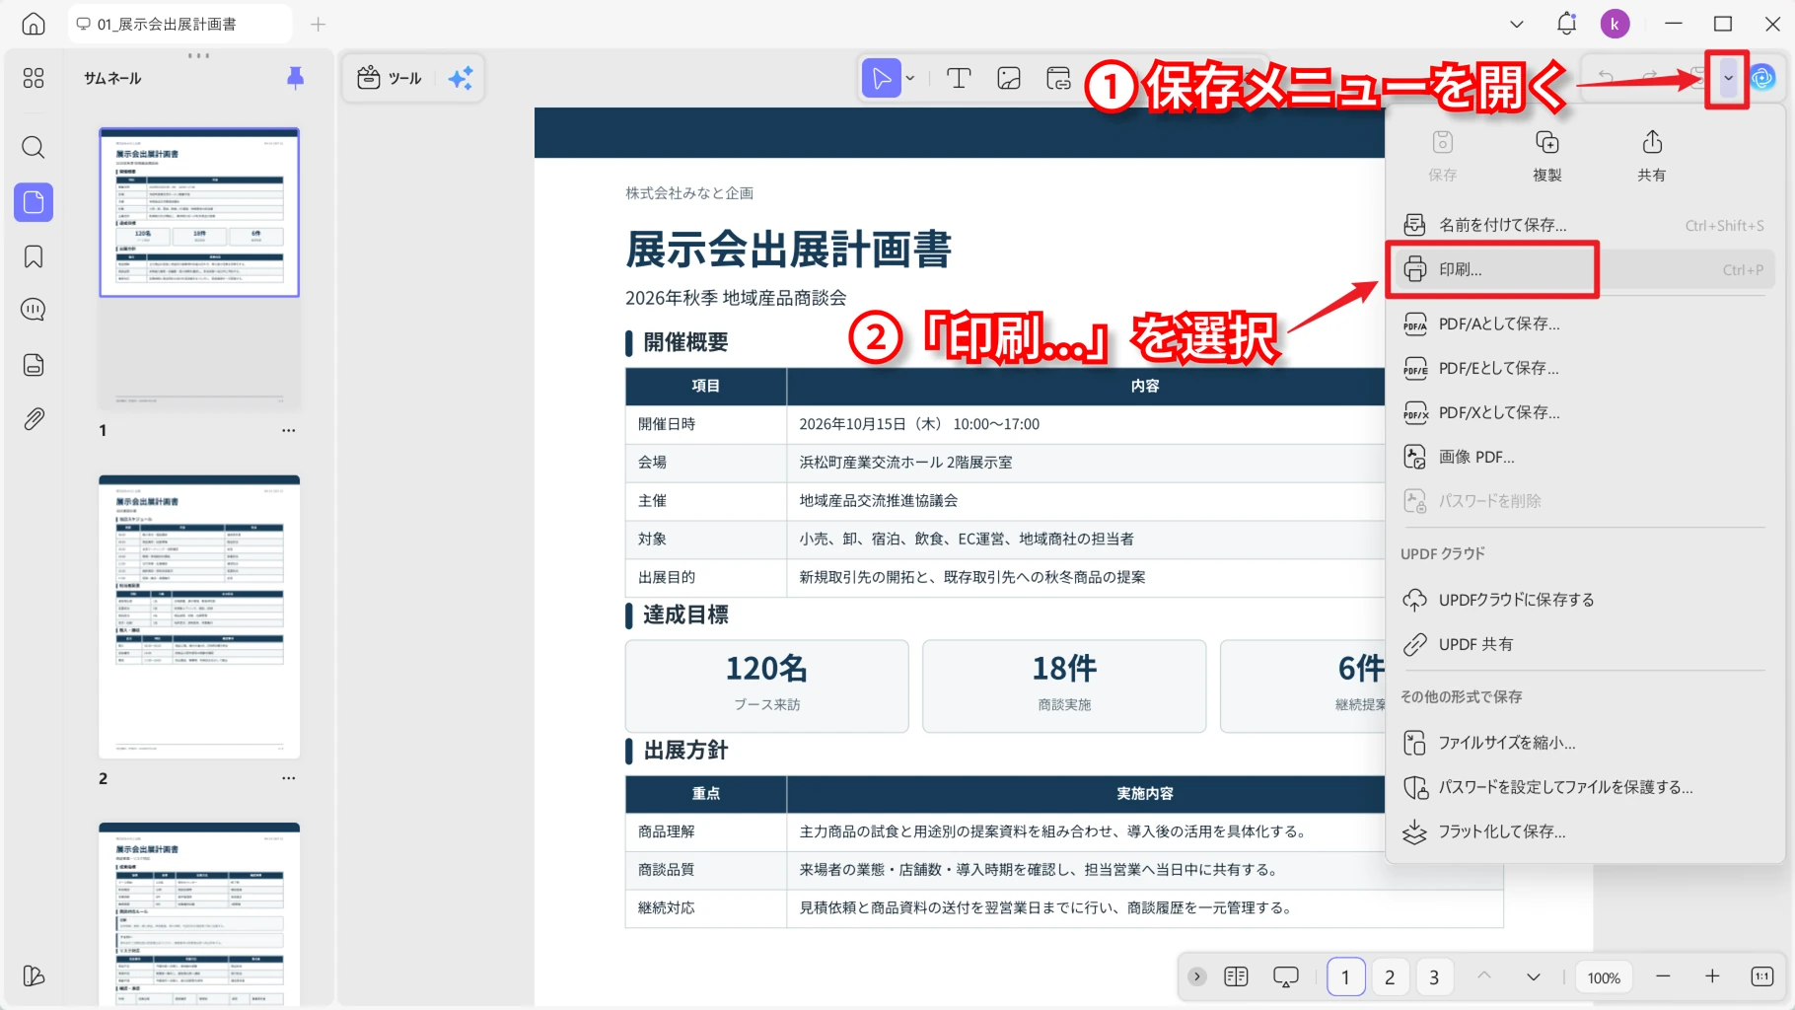Go to page 3 button
The image size is (1795, 1010).
click(x=1434, y=976)
